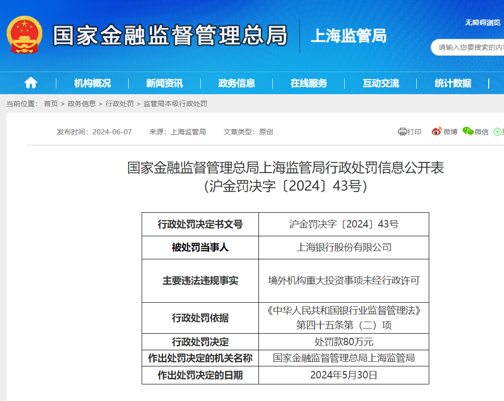Image resolution: width=504 pixels, height=401 pixels.
Task: Go to home via house icon
Action: [31, 83]
